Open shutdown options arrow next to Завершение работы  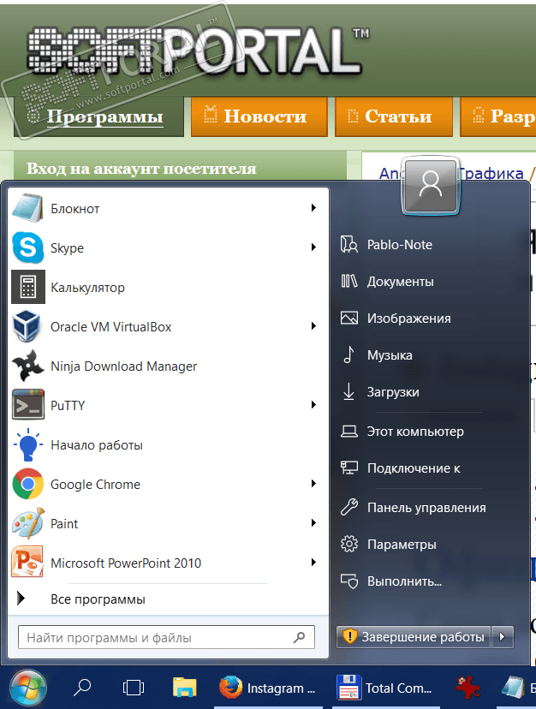coord(503,637)
